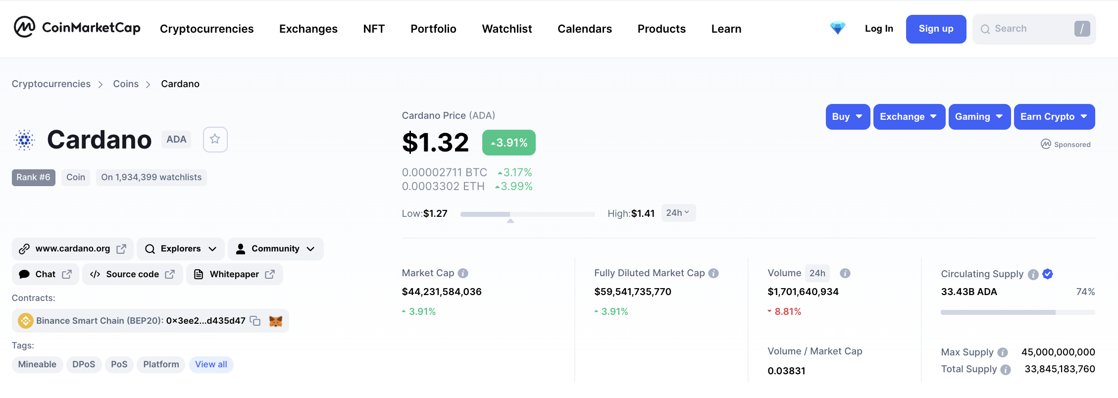
Task: Click the Market Cap info icon
Action: pyautogui.click(x=463, y=273)
